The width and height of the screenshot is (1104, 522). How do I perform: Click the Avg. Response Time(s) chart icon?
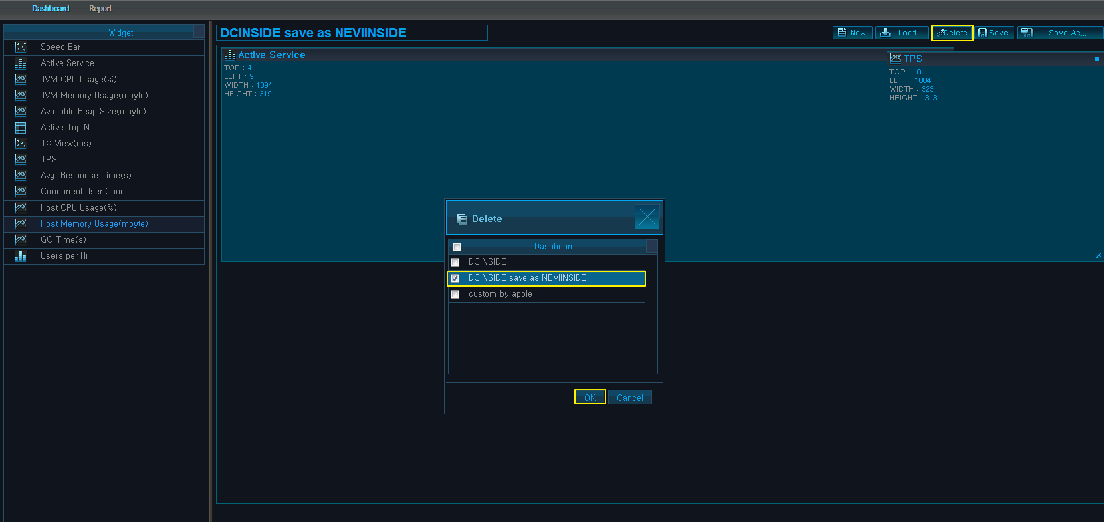pos(21,176)
